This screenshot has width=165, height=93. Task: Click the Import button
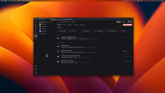(x=125, y=31)
